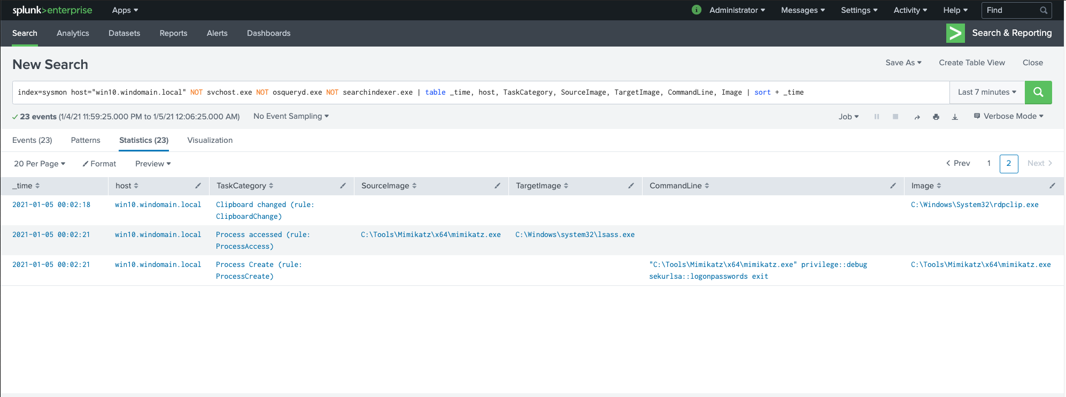Open the Settings dropdown
The height and width of the screenshot is (397, 1066).
pos(859,10)
